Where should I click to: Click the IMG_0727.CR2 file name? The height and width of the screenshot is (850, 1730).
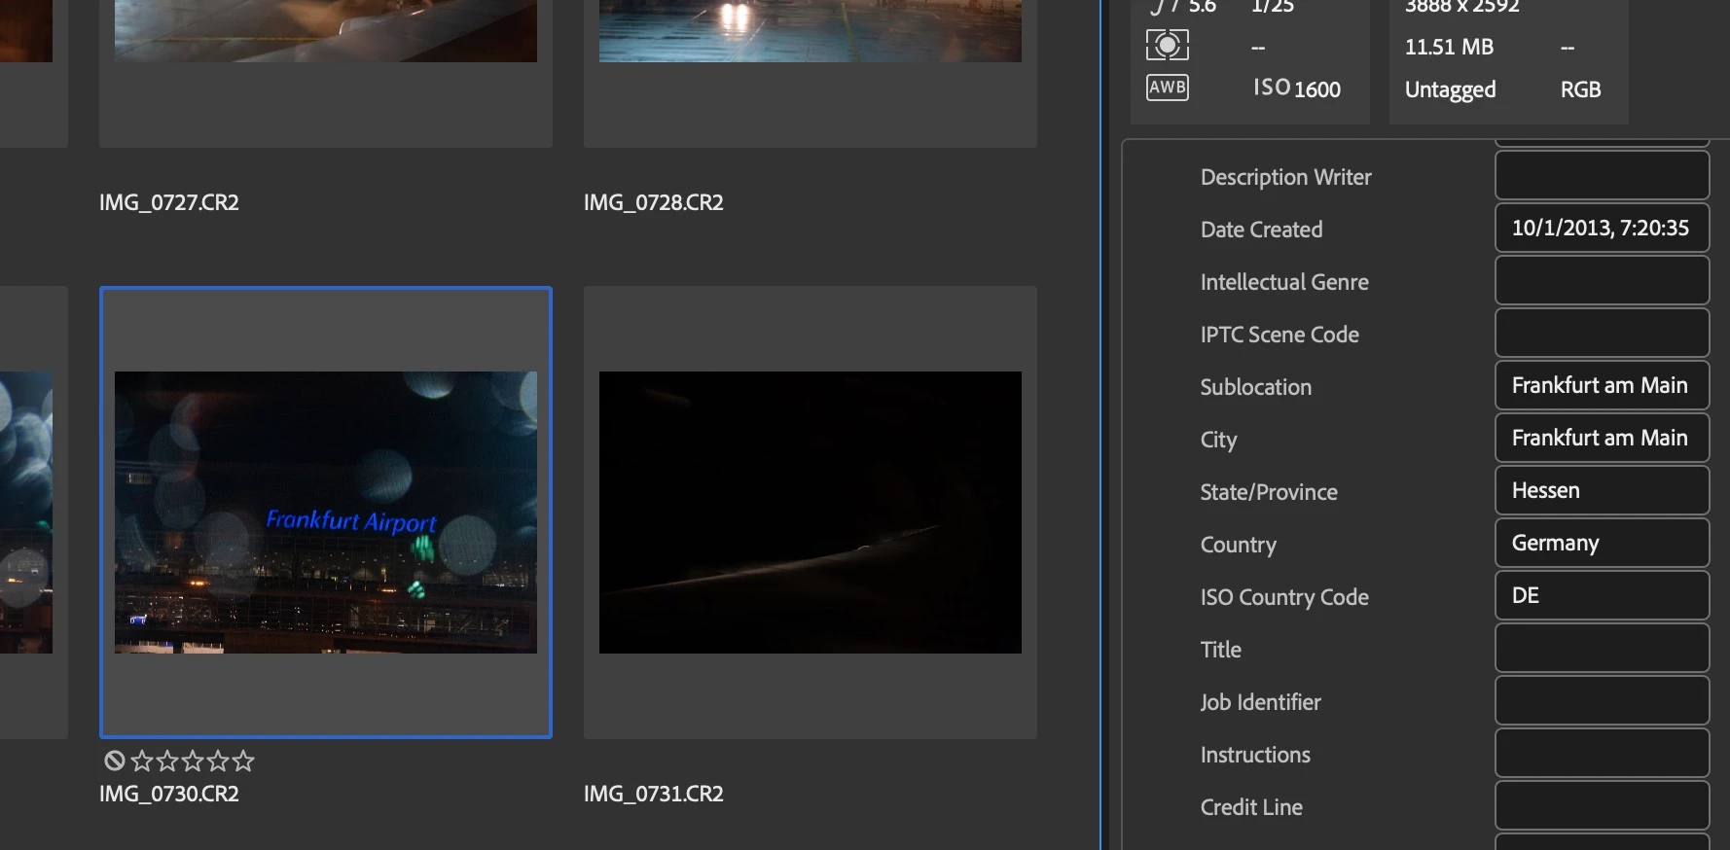pos(169,202)
